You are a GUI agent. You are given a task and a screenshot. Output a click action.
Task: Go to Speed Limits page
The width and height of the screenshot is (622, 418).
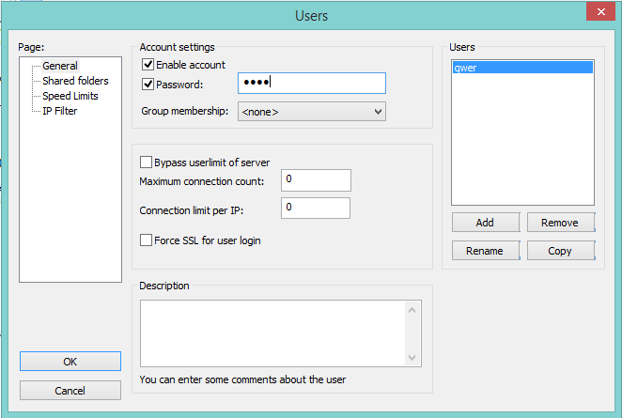[70, 96]
